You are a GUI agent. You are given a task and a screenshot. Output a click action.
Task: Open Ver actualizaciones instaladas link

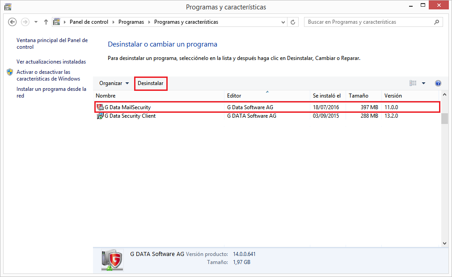[51, 62]
